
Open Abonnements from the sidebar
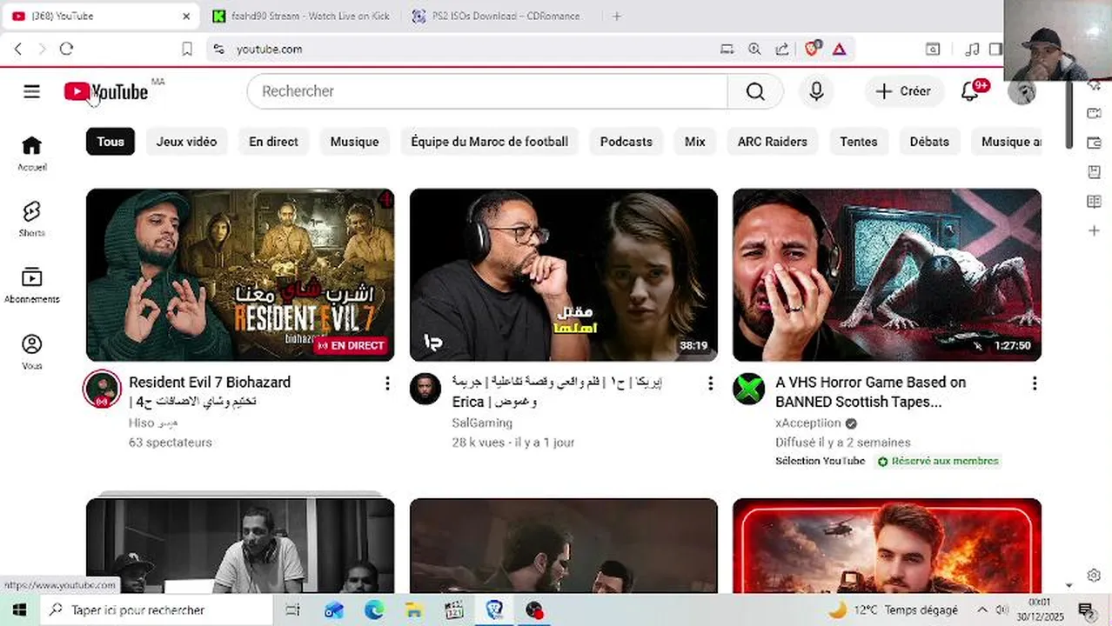click(x=31, y=285)
